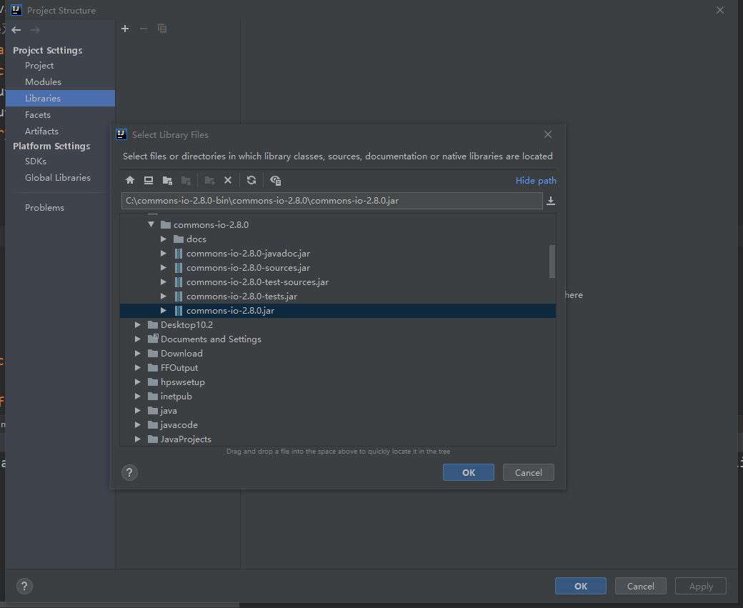This screenshot has height=608, width=743.
Task: Navigate back with left arrow
Action: click(x=16, y=30)
